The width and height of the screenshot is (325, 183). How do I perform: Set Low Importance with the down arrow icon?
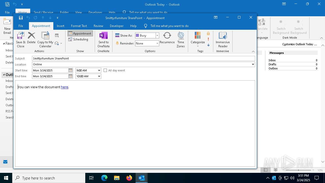click(x=208, y=45)
